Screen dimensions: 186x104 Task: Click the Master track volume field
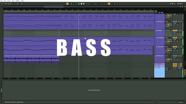[175, 68]
